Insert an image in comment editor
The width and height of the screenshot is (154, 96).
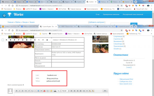click(38, 91)
